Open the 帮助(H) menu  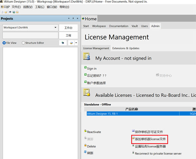click(64, 7)
